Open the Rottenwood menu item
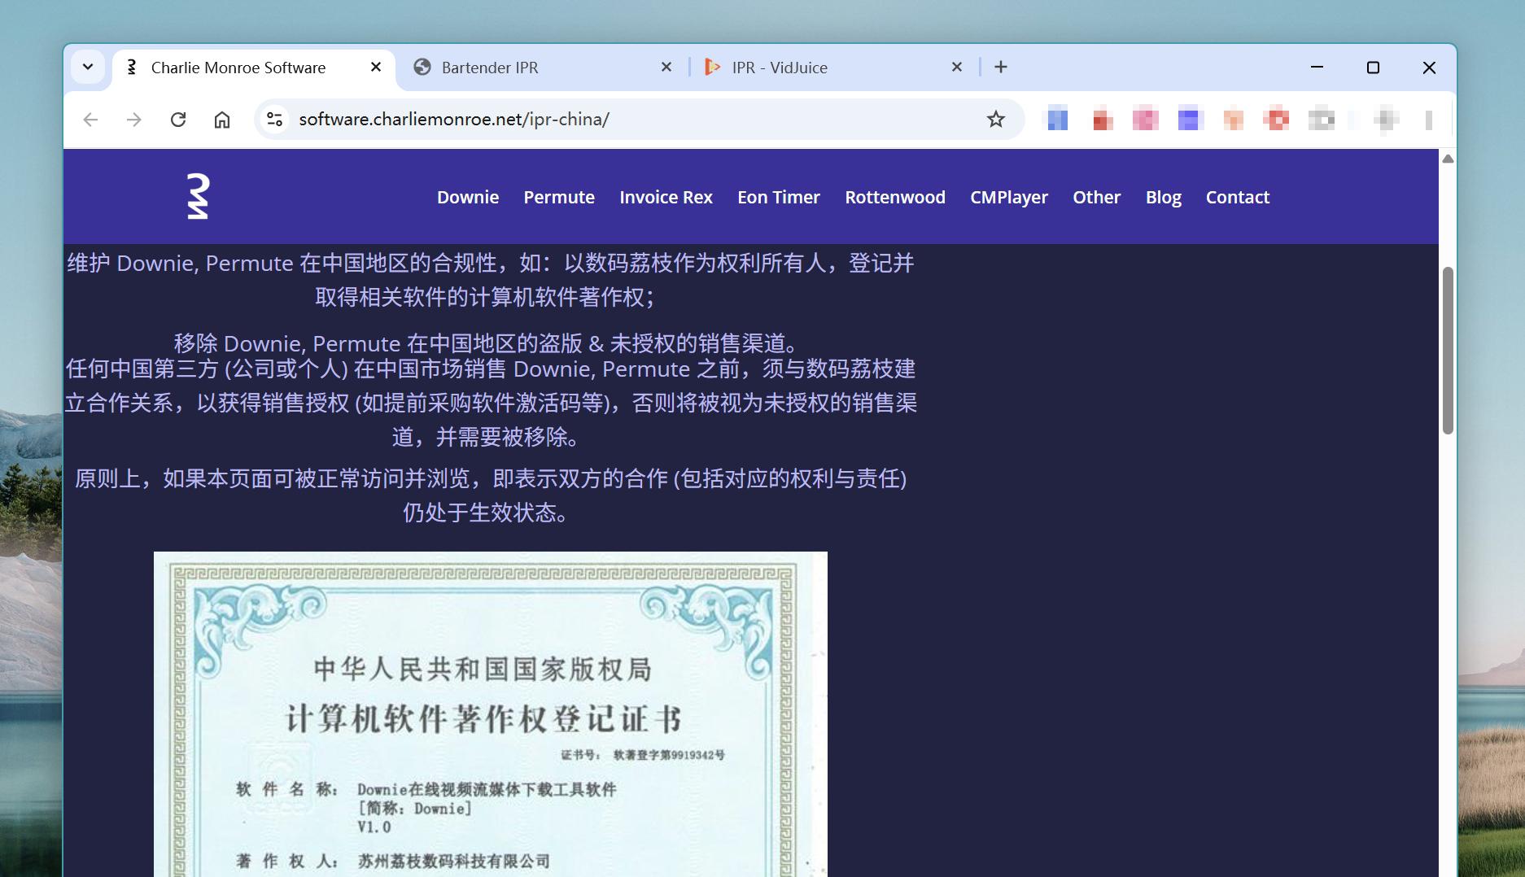 [x=895, y=197]
